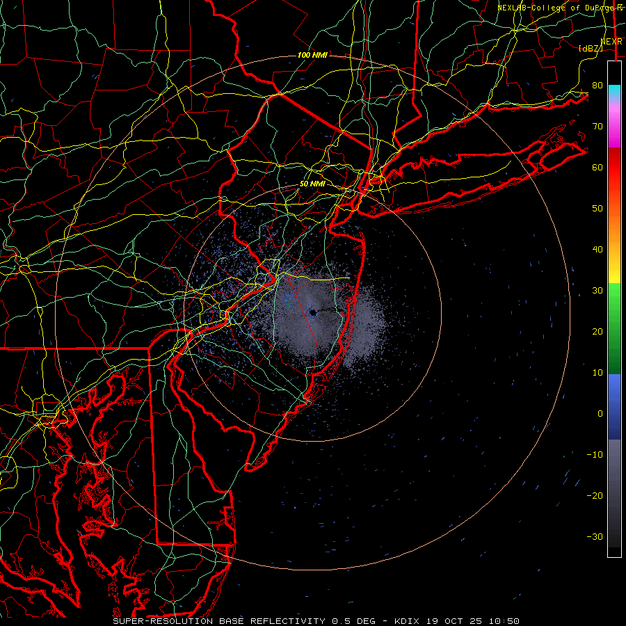Screen dimensions: 626x626
Task: Click the -30 value on the dBZ scale
Action: coord(595,537)
